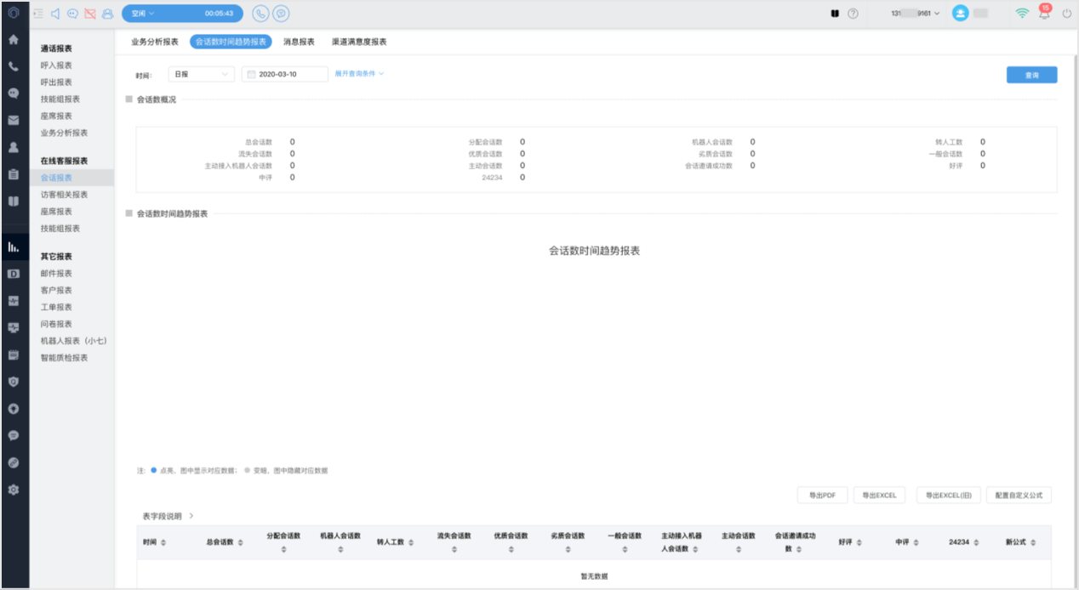
Task: Select the reports bar chart icon in sidebar
Action: pos(13,247)
